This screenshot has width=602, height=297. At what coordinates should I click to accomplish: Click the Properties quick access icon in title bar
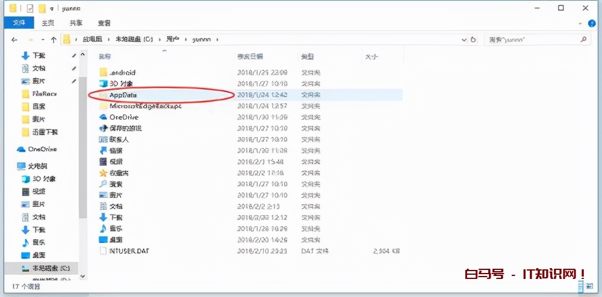click(30, 8)
